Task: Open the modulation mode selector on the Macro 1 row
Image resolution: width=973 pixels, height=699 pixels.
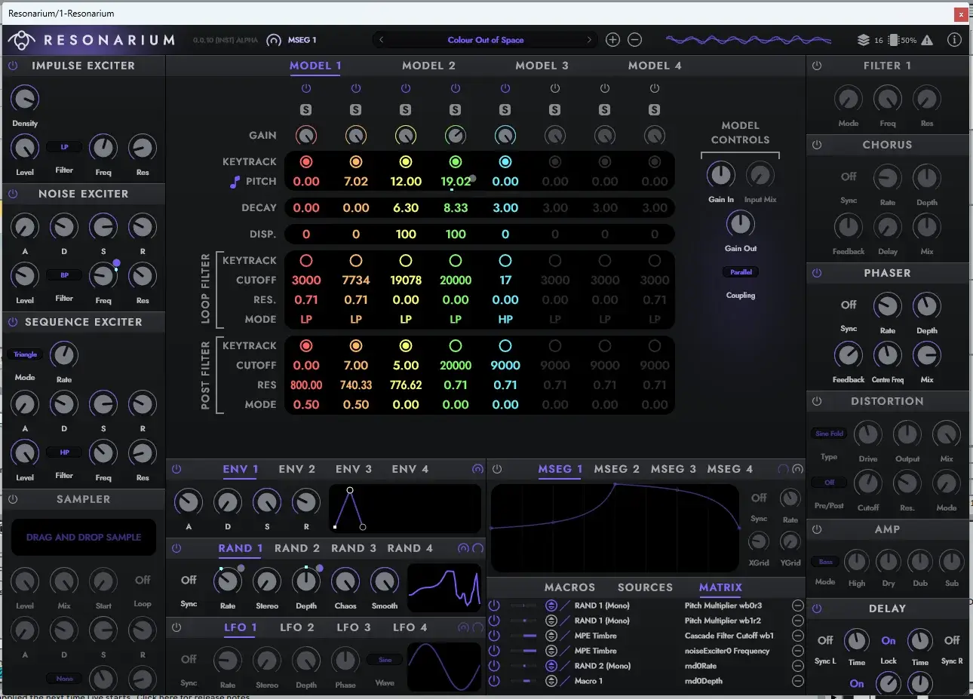Action: tap(553, 680)
